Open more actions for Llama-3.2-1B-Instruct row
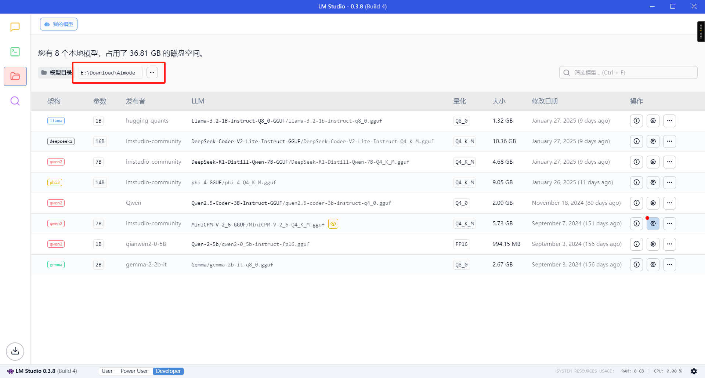This screenshot has height=378, width=705. pyautogui.click(x=669, y=121)
